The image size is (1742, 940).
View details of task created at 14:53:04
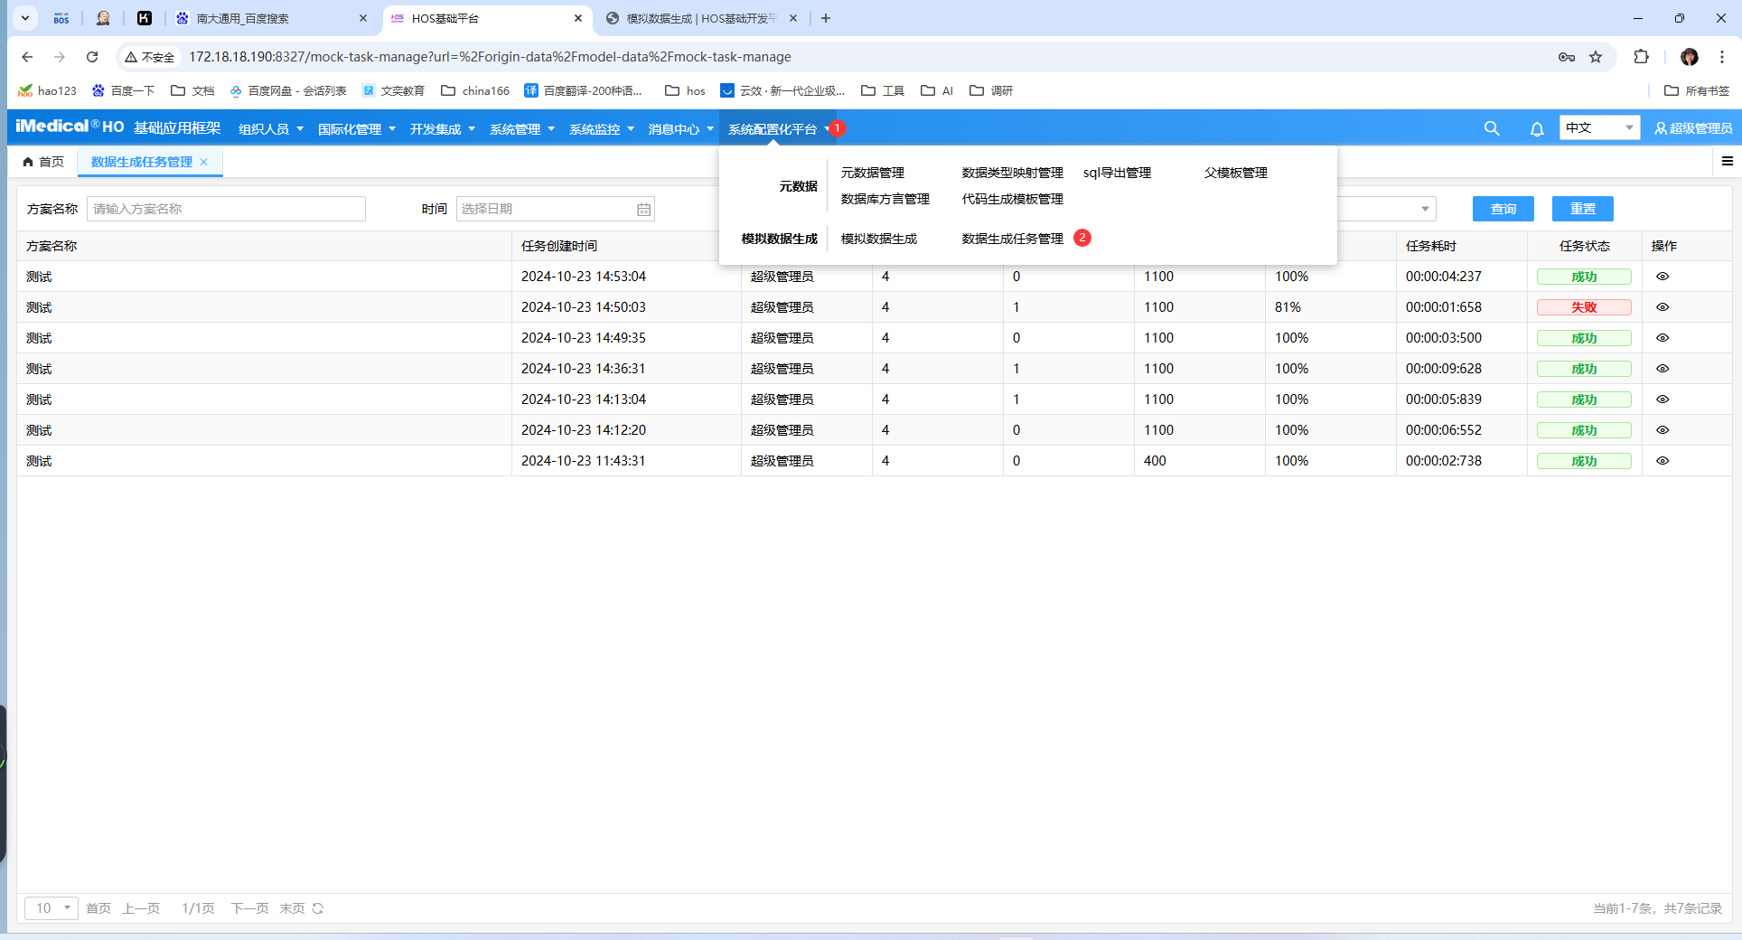click(1662, 277)
